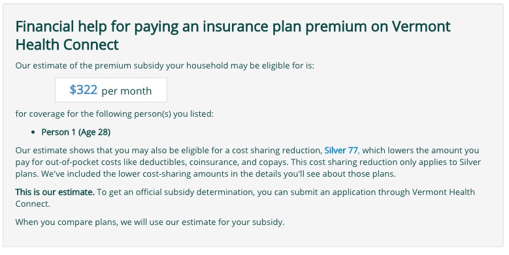The height and width of the screenshot is (255, 509).
Task: Click the 'Our estimate of the premium subsidy' sentence
Action: pyautogui.click(x=165, y=66)
